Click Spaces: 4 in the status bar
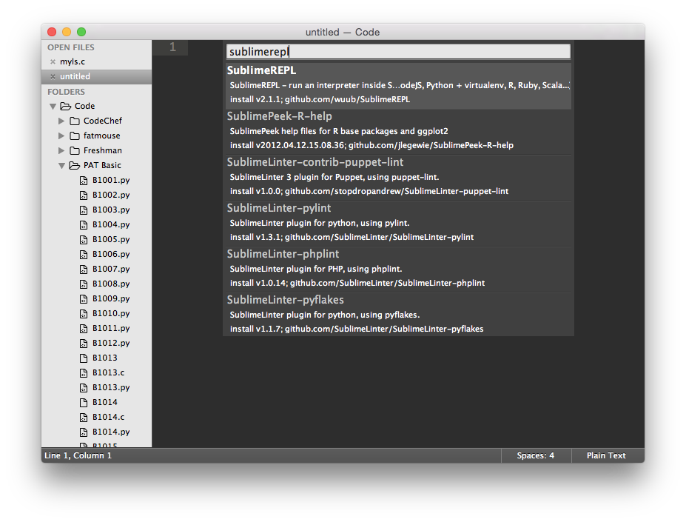Viewport: 686px width, 522px height. click(x=535, y=455)
